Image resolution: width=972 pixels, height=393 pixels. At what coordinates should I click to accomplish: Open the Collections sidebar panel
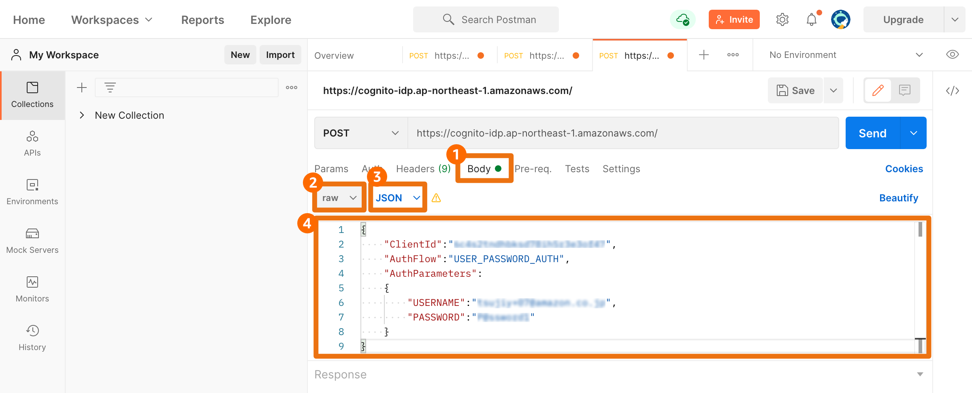[32, 95]
